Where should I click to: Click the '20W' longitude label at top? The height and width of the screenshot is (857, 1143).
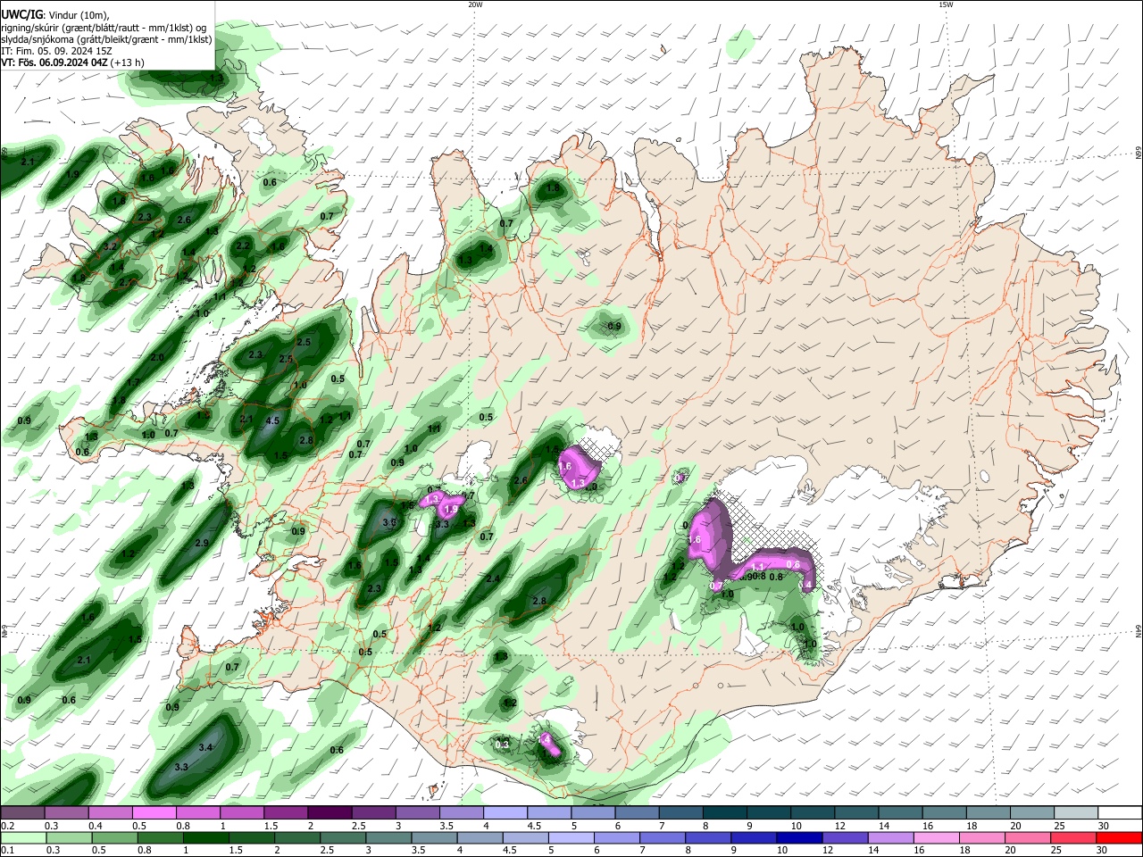point(475,4)
